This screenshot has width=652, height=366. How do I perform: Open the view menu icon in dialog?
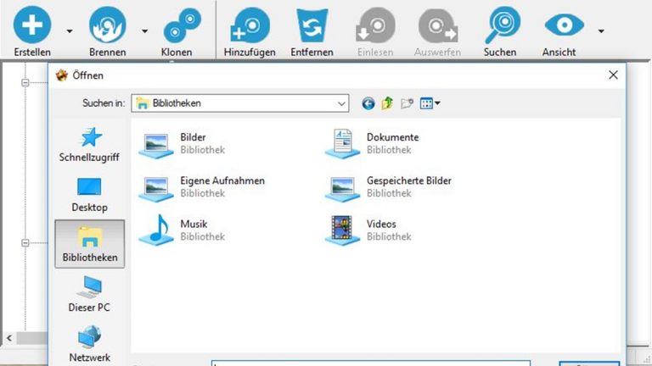pos(430,103)
